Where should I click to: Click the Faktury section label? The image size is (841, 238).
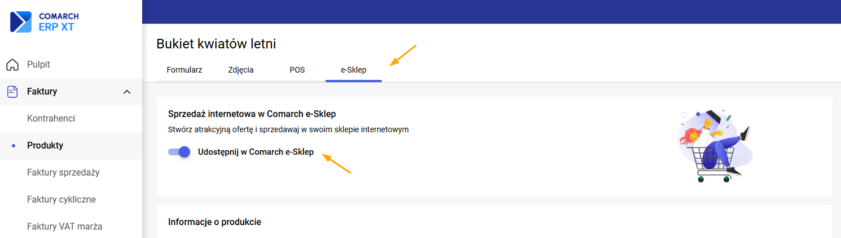click(42, 92)
